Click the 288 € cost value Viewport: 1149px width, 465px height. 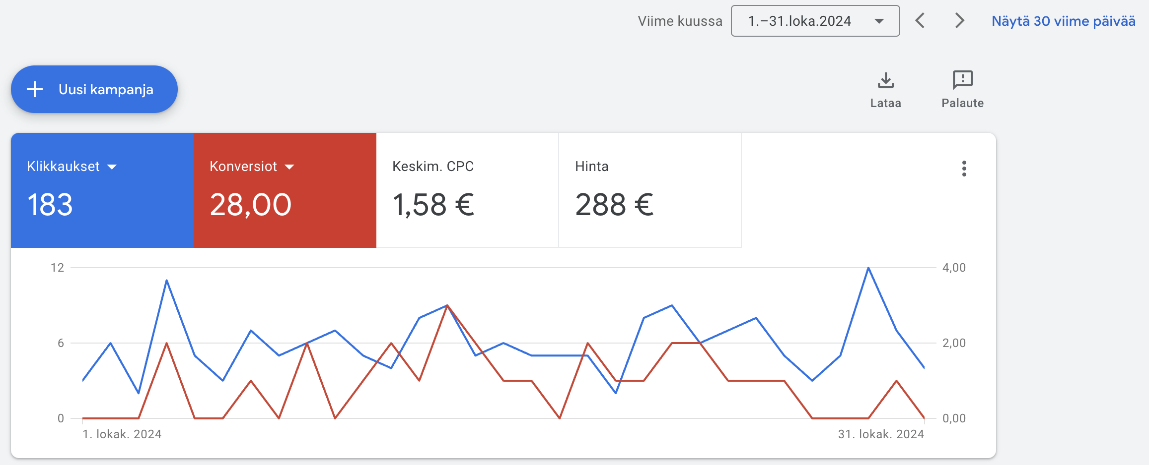click(x=614, y=205)
